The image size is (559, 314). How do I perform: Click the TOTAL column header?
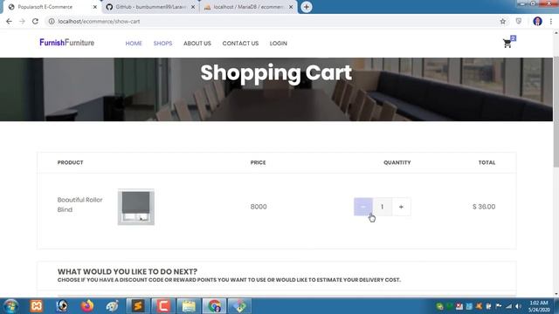pyautogui.click(x=487, y=162)
